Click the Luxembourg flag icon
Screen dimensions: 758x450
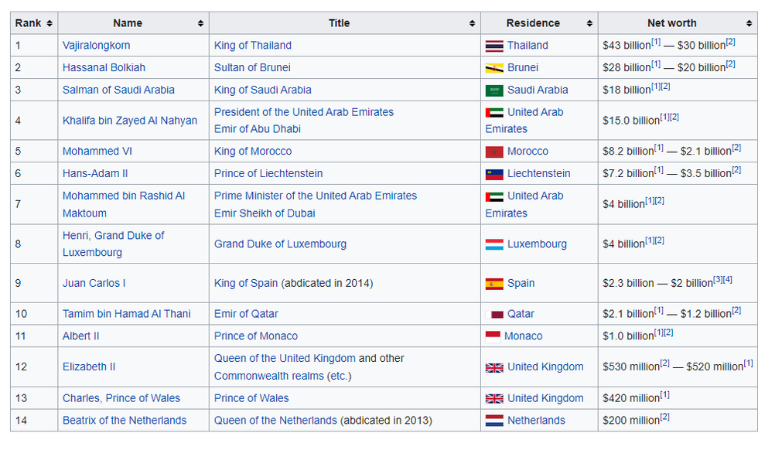point(494,244)
